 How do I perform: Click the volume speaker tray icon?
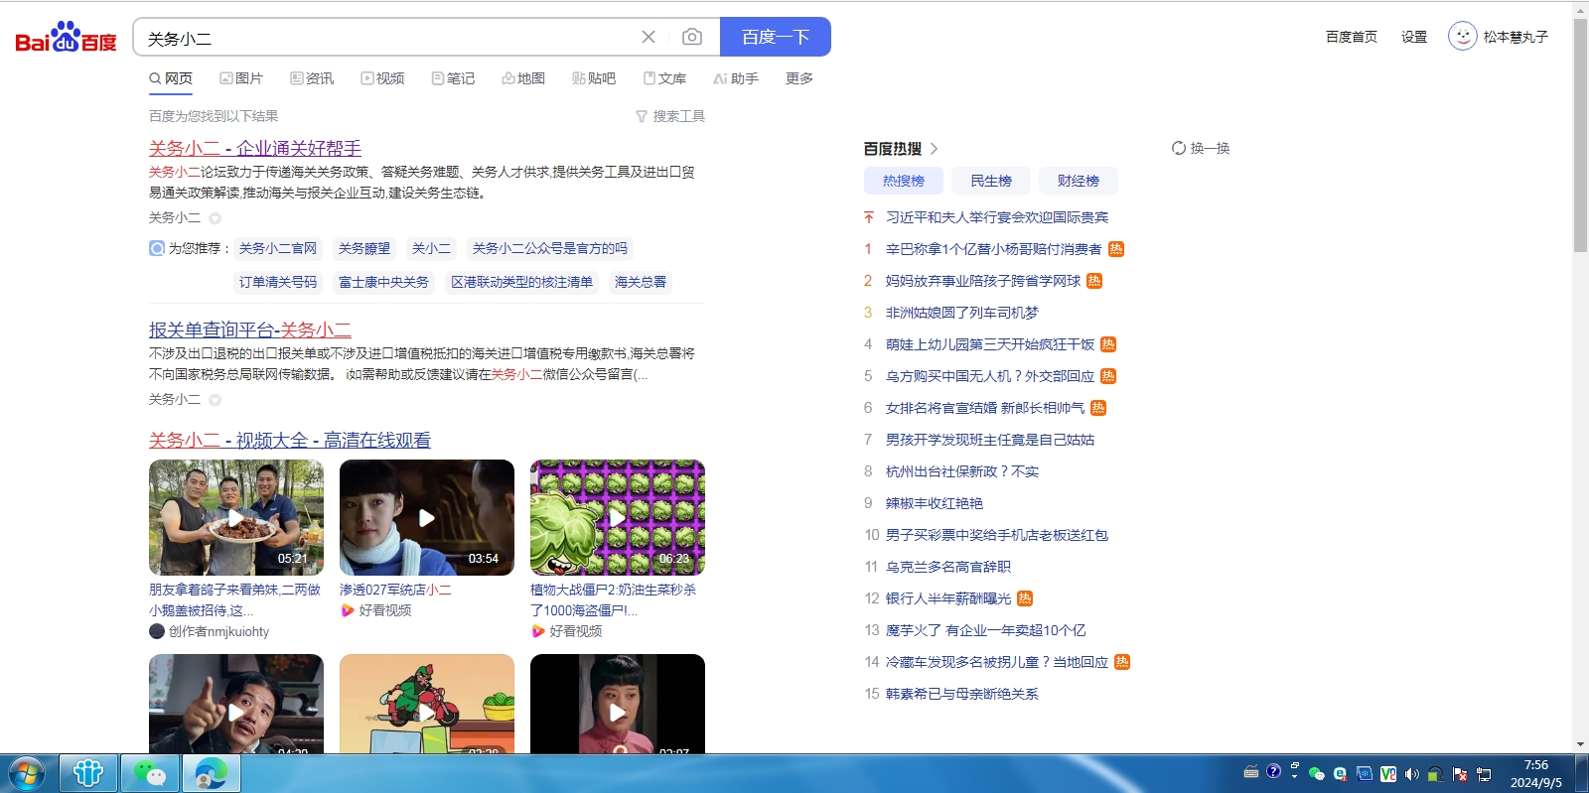click(1411, 774)
